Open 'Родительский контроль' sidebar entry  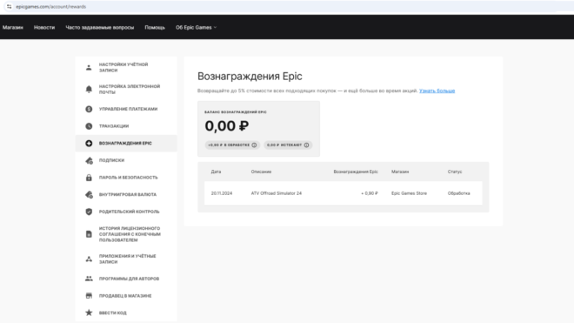pos(126,212)
